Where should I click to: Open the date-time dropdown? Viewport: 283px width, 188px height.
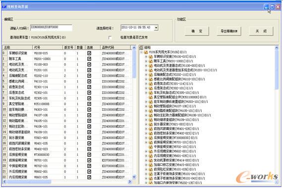[x=156, y=28]
